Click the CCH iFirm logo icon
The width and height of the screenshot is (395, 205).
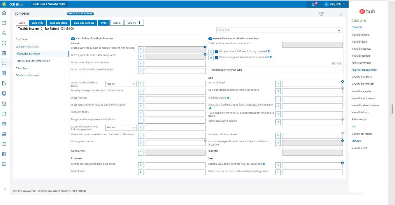point(4,4)
